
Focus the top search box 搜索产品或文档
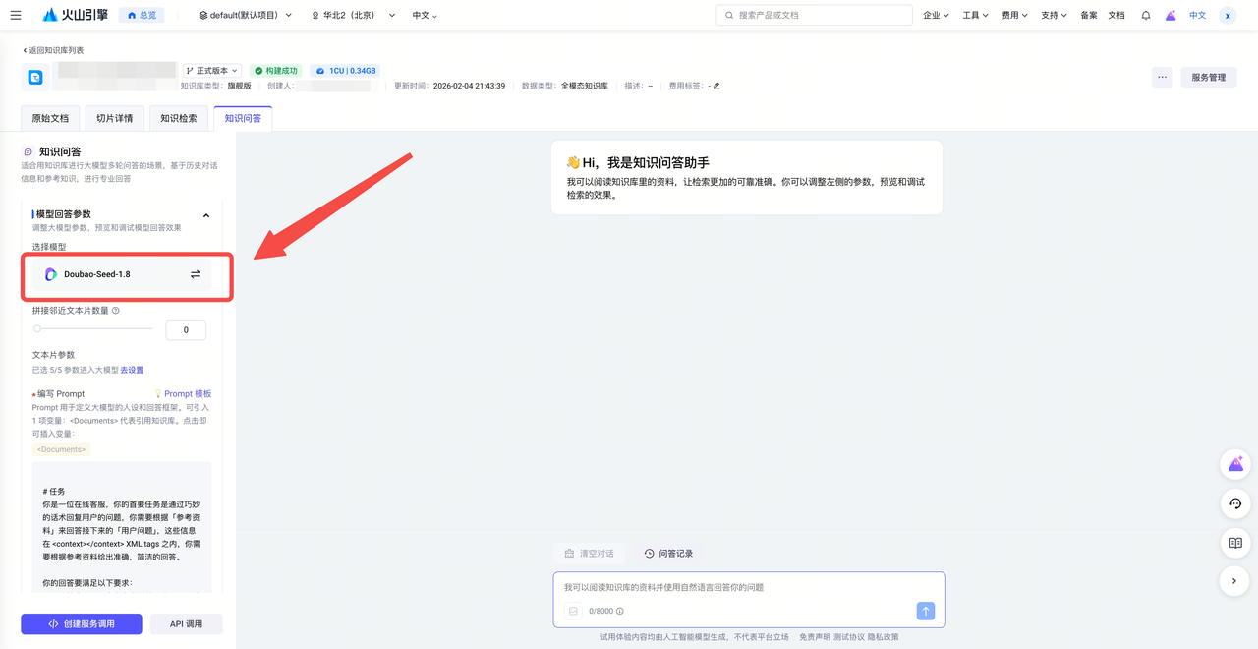(815, 15)
